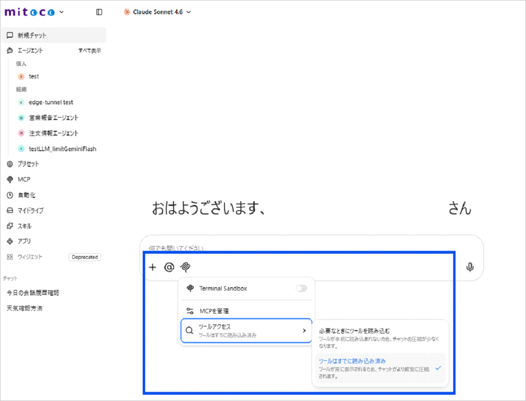
Task: Open スキル in sidebar
Action: point(25,226)
